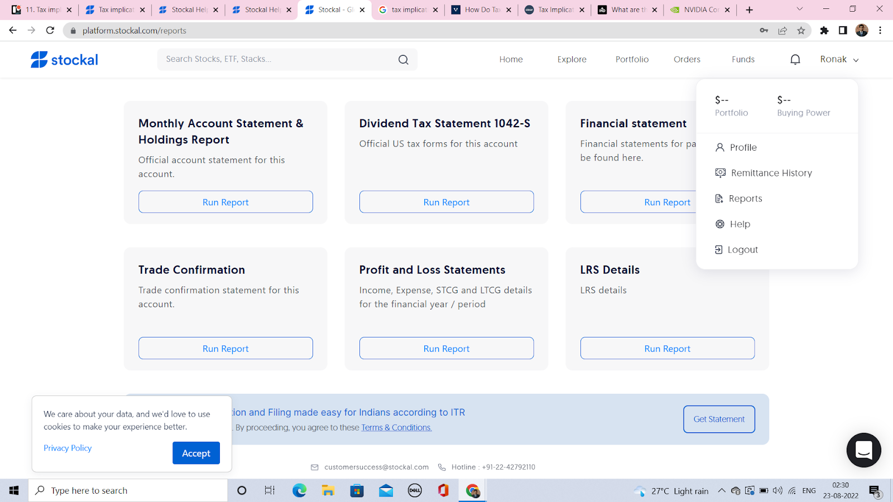Open the Windows notification center

click(x=875, y=491)
